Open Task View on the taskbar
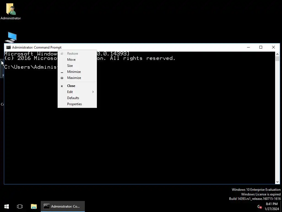This screenshot has height=212, width=282. pos(20,206)
